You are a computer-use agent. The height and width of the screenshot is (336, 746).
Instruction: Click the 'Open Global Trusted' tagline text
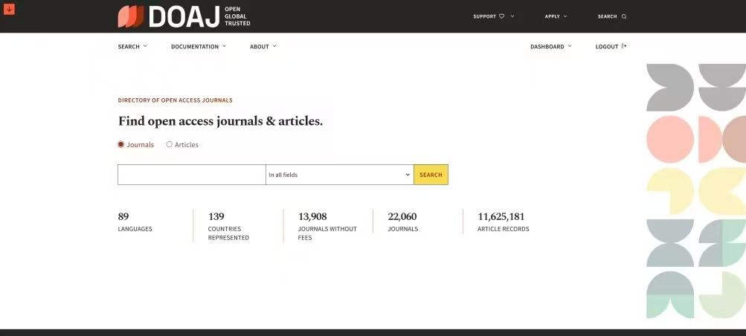[237, 16]
